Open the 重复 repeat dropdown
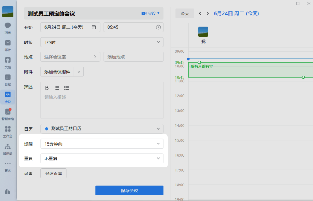The width and height of the screenshot is (313, 201). pyautogui.click(x=102, y=158)
